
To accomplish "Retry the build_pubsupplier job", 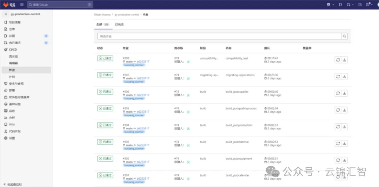I will tap(338, 93).
